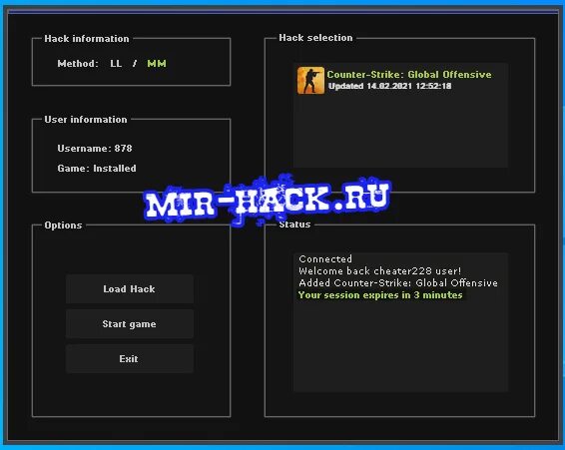Click the Options group title
Viewport: 565px width, 450px height.
click(x=63, y=225)
